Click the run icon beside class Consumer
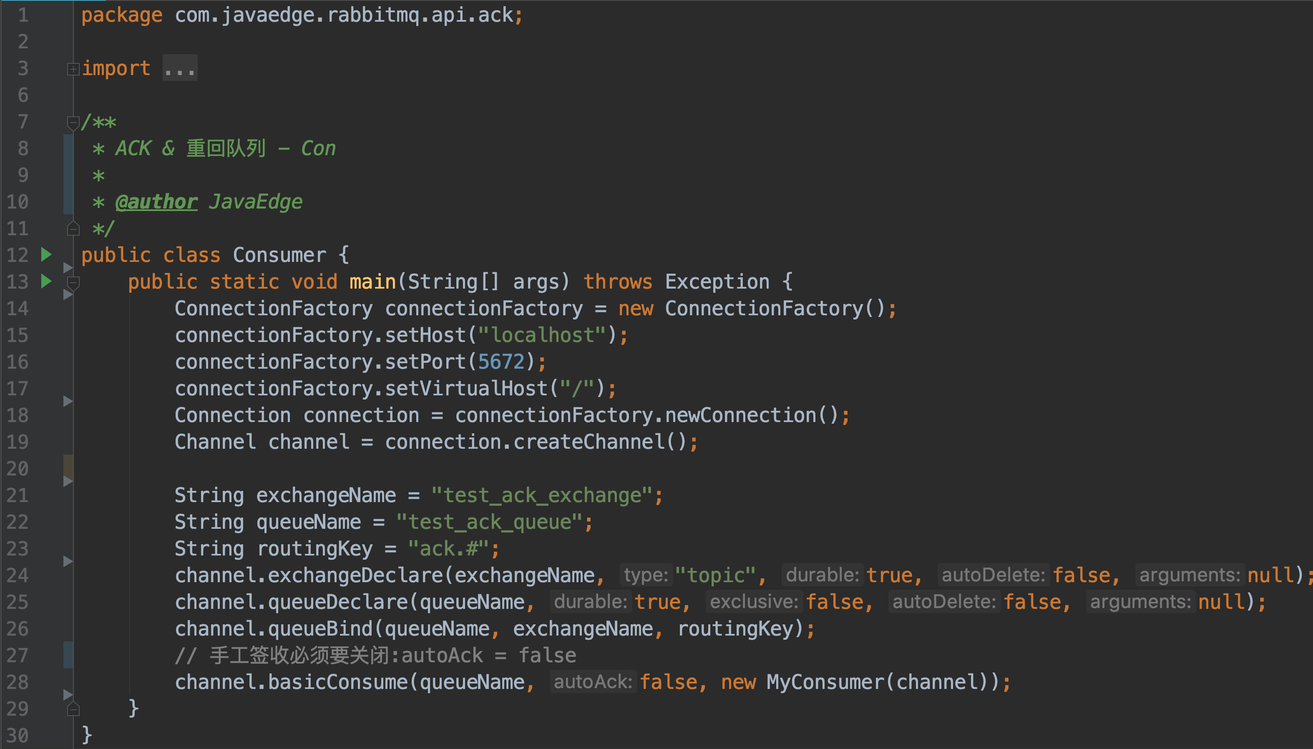 pyautogui.click(x=46, y=255)
